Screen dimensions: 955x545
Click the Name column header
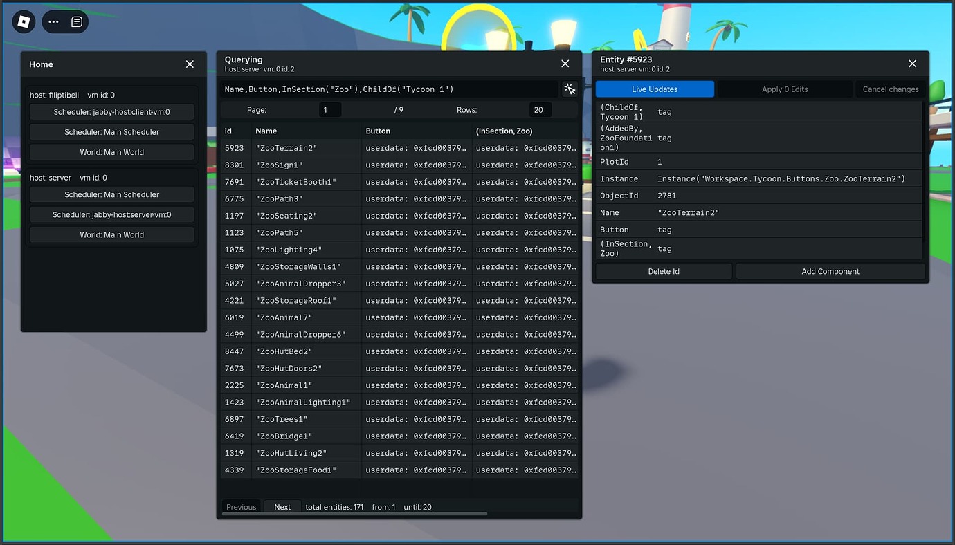[x=266, y=131]
